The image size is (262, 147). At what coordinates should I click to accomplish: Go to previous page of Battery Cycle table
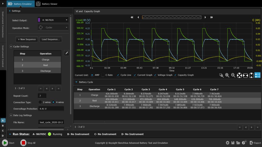pyautogui.click(x=246, y=127)
